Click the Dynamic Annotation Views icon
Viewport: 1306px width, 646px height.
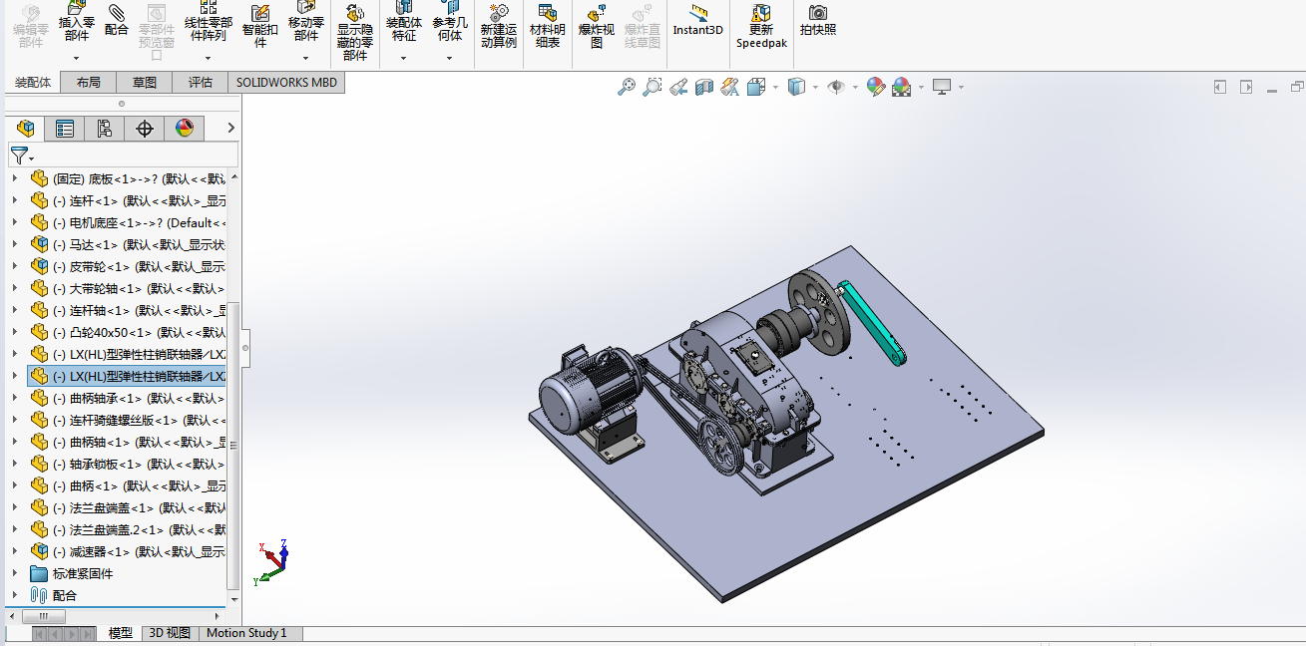click(x=730, y=88)
